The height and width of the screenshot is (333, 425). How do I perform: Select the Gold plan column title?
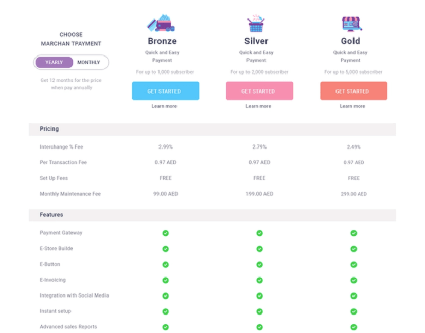(351, 41)
